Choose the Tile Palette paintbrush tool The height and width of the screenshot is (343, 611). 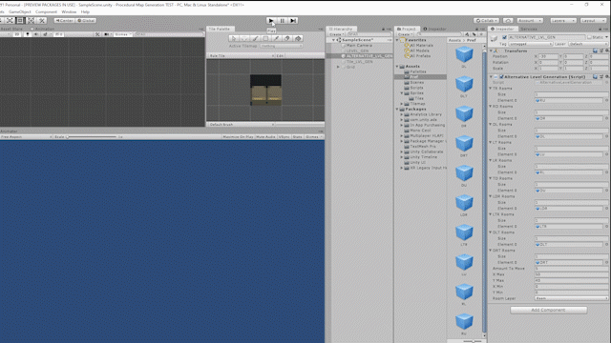(255, 38)
